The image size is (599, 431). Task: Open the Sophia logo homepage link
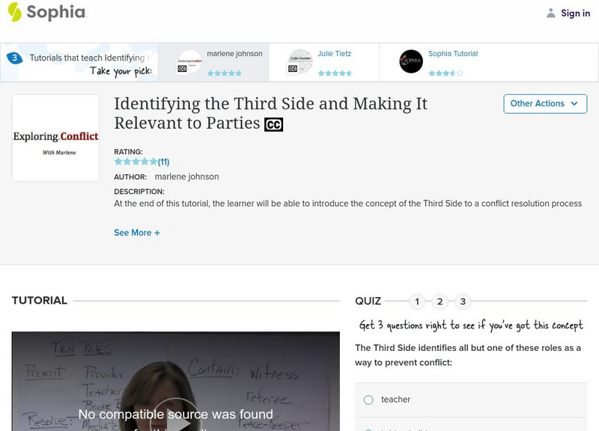[47, 12]
